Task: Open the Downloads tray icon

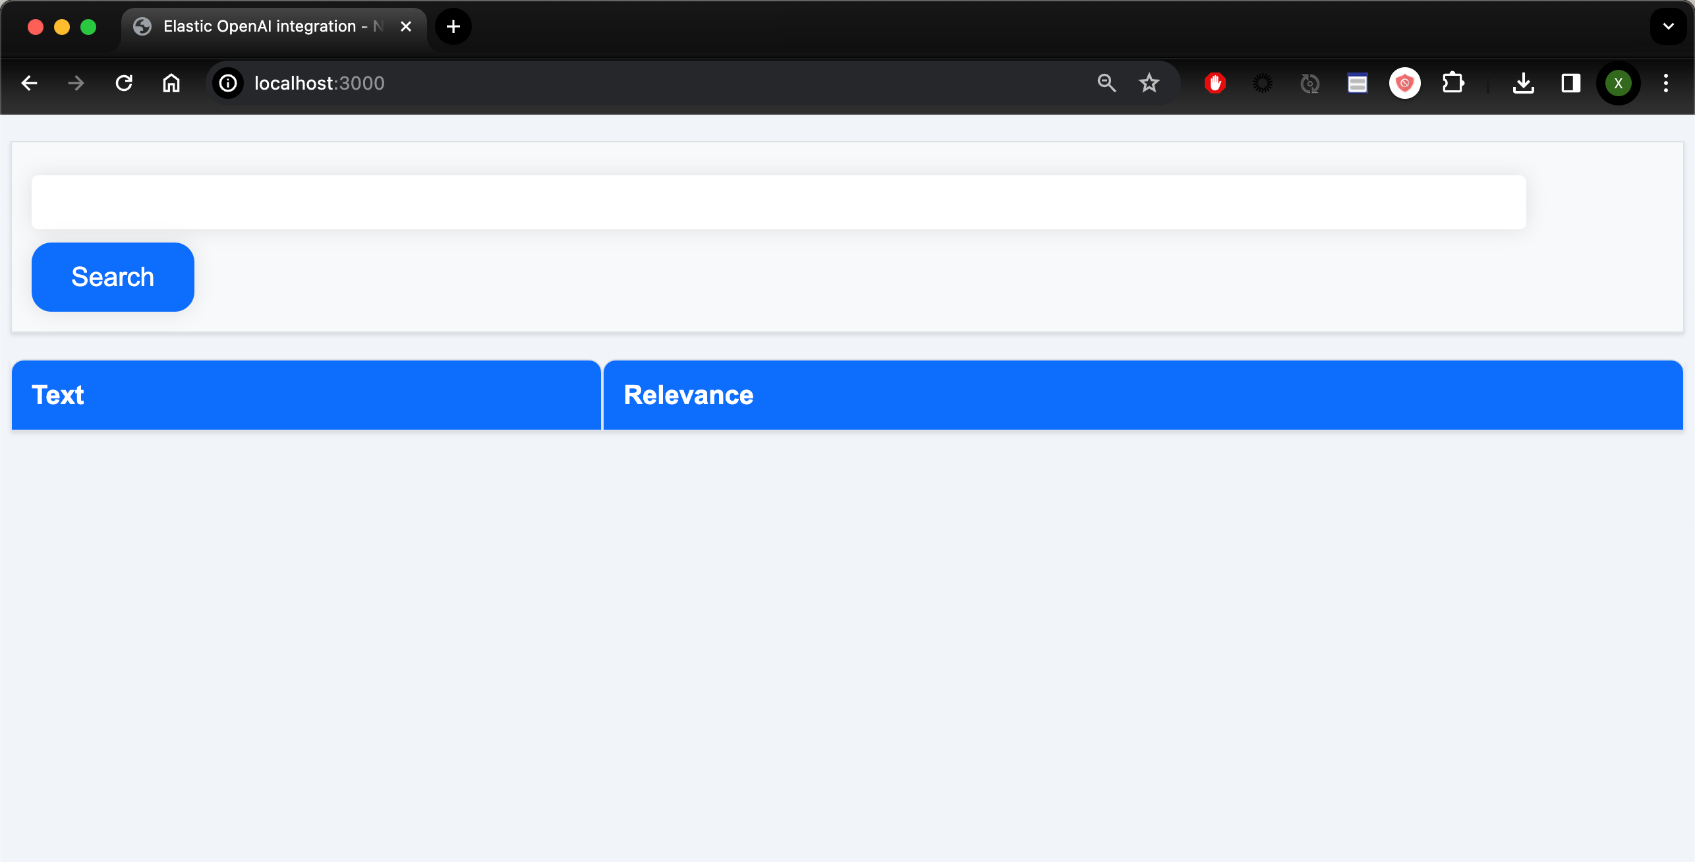Action: click(x=1524, y=83)
